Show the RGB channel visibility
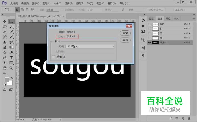 tap(149, 24)
